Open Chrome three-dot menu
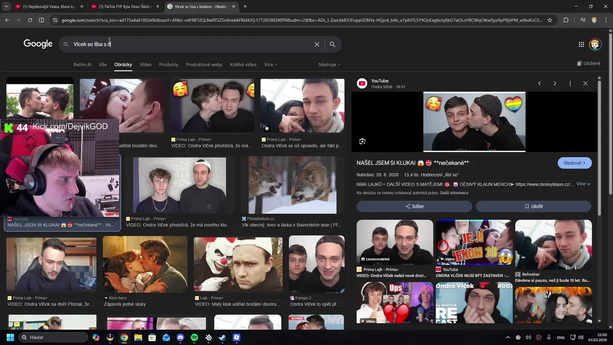 (x=606, y=20)
